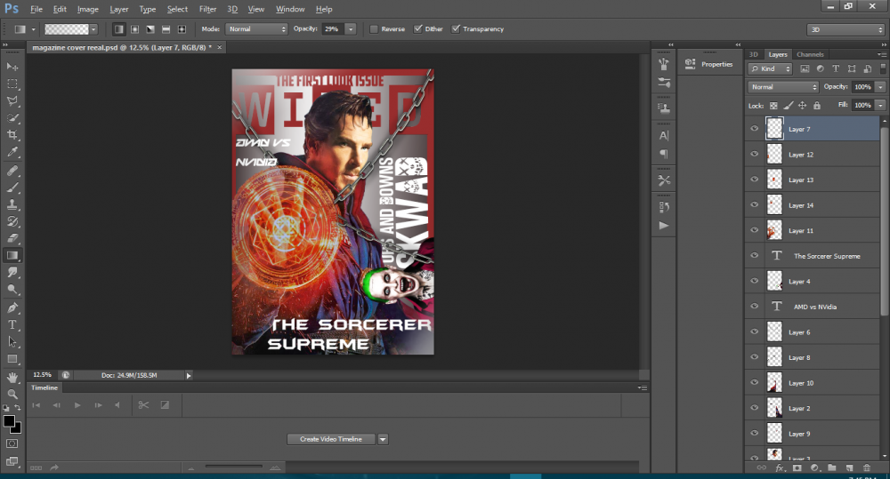Click Create Video Timeline button
Viewport: 890px width, 479px height.
coord(331,439)
